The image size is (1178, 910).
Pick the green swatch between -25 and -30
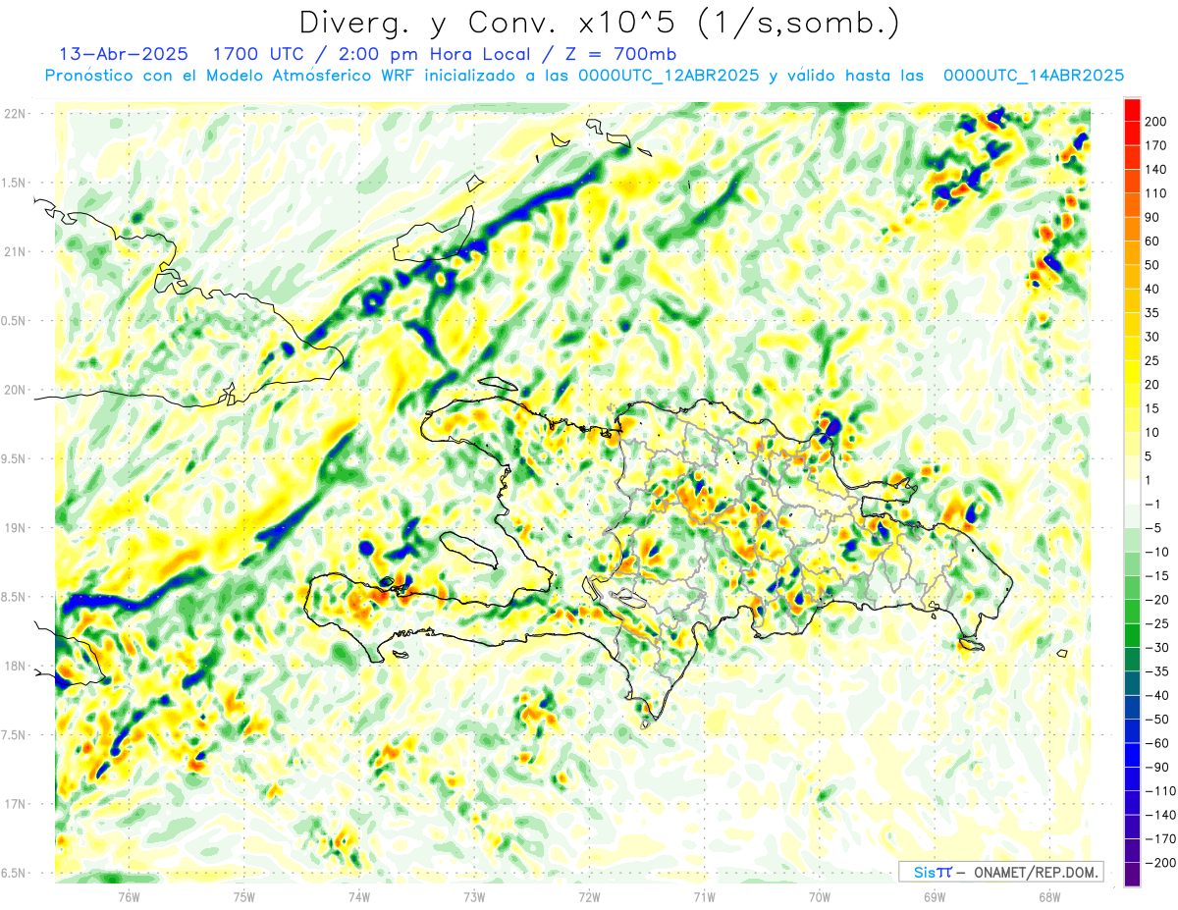[x=1132, y=635]
